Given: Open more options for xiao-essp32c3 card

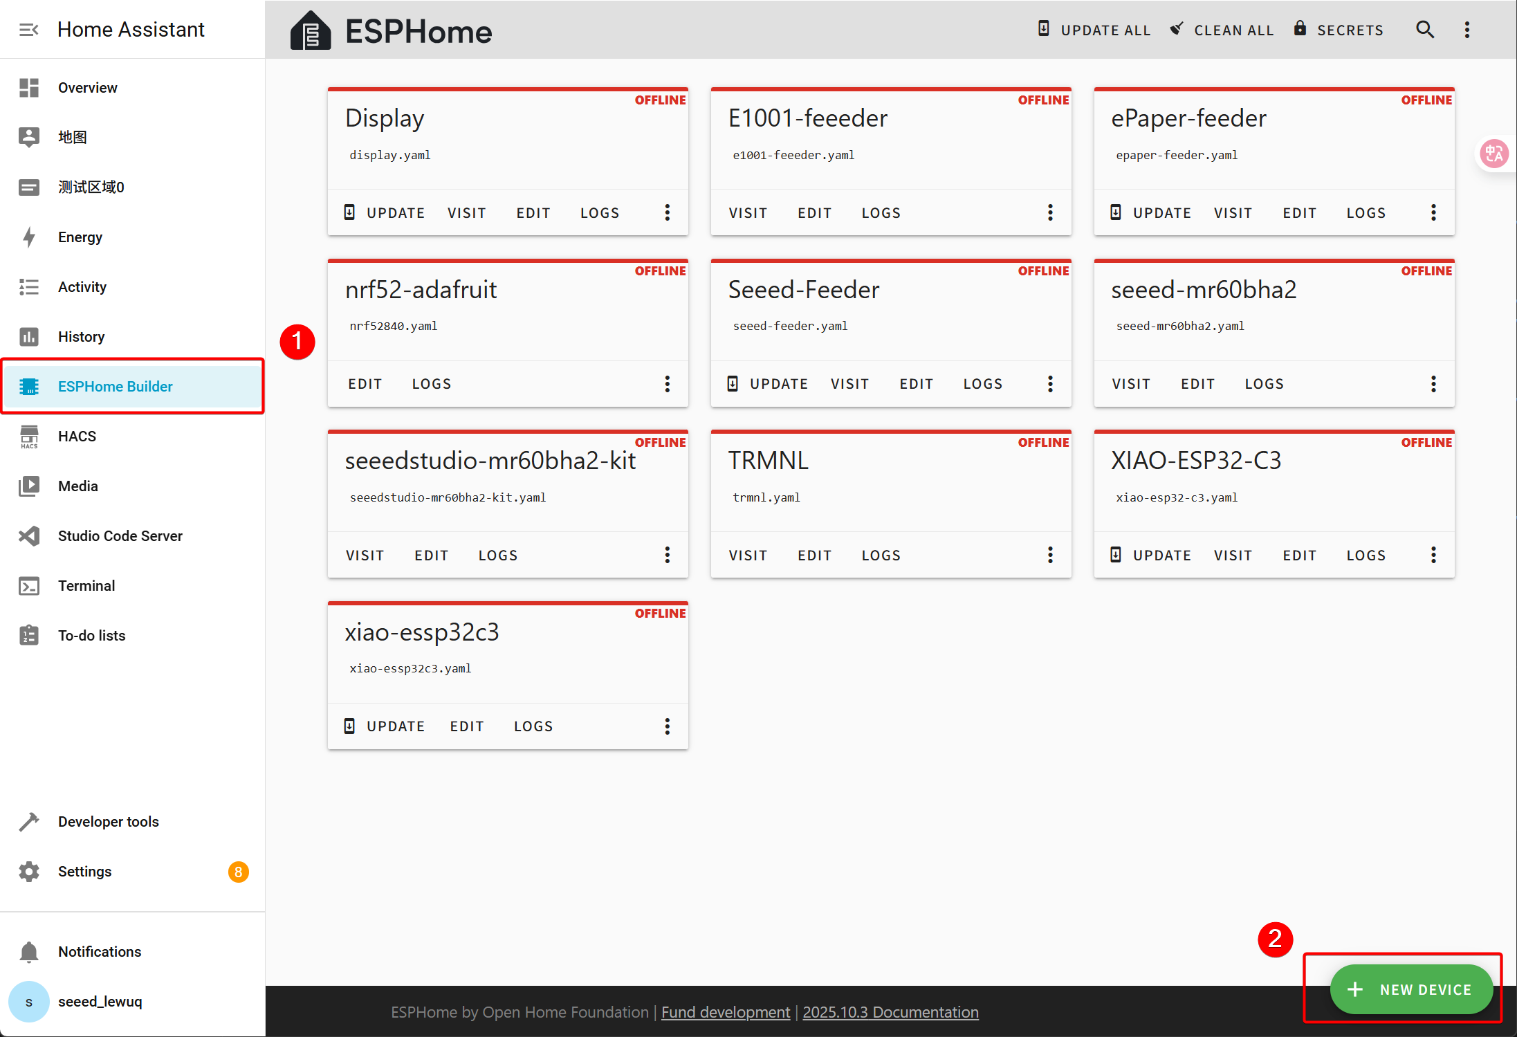Looking at the screenshot, I should 667,726.
